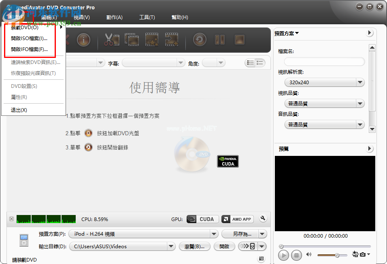Viewport: 387px width, 264px height.
Task: Select 開啟ISO檔案 from the menu
Action: click(28, 38)
